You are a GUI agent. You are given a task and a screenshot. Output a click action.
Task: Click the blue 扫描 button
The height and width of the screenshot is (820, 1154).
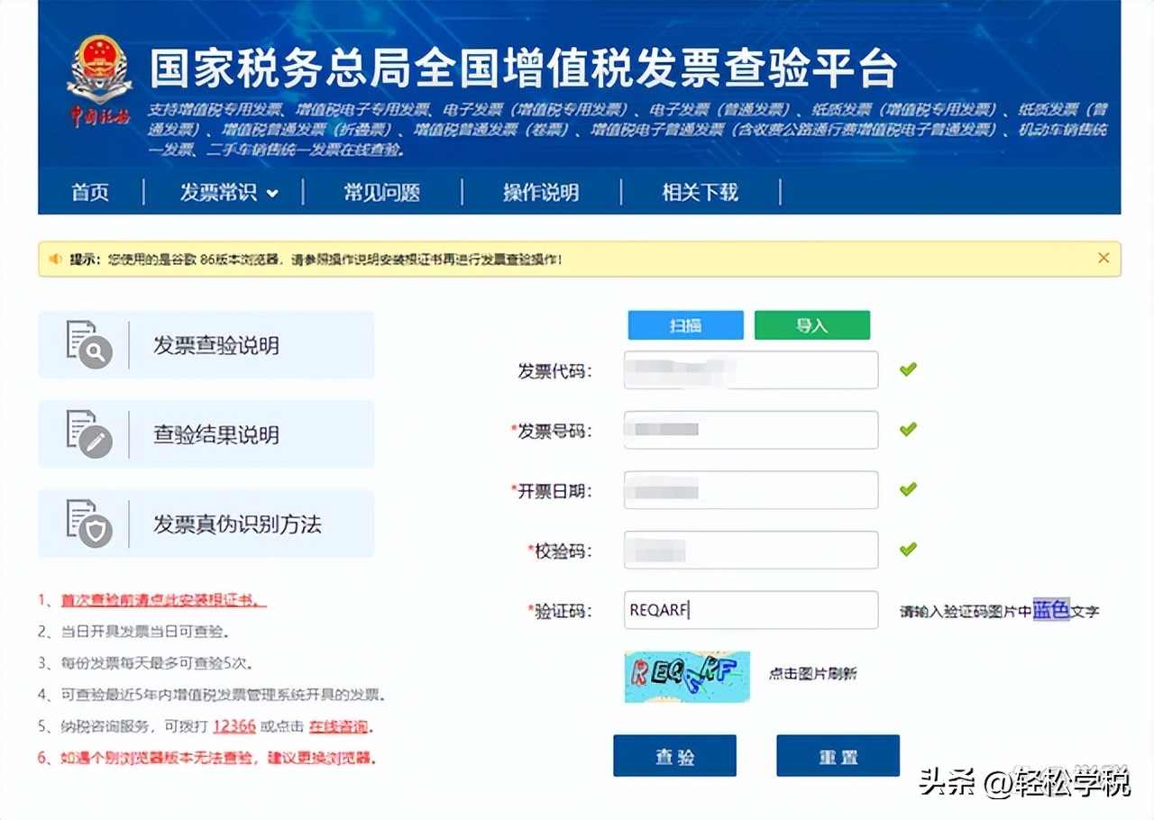[684, 324]
